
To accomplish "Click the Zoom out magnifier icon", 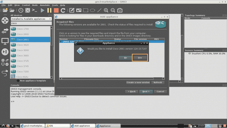I will pos(113,10).
